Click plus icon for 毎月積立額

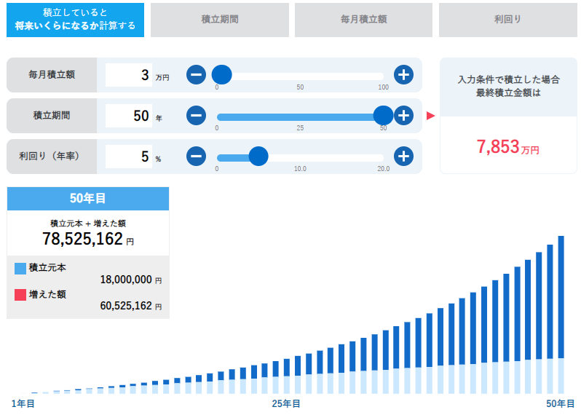coord(403,75)
